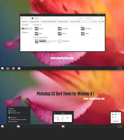This screenshot has width=124, height=140.
Task: Open the Organize dropdown menu
Action: pyautogui.click(x=24, y=22)
